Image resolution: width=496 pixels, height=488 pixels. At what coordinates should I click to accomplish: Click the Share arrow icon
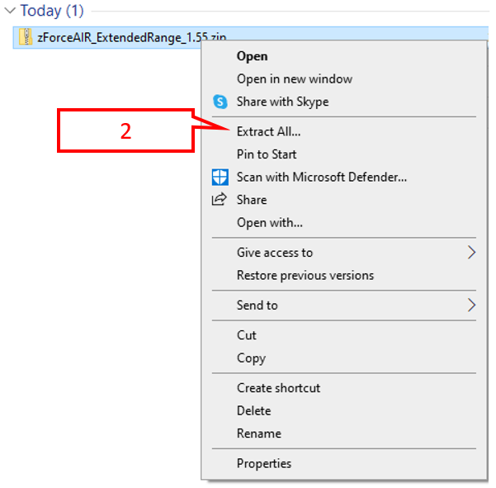pos(220,199)
